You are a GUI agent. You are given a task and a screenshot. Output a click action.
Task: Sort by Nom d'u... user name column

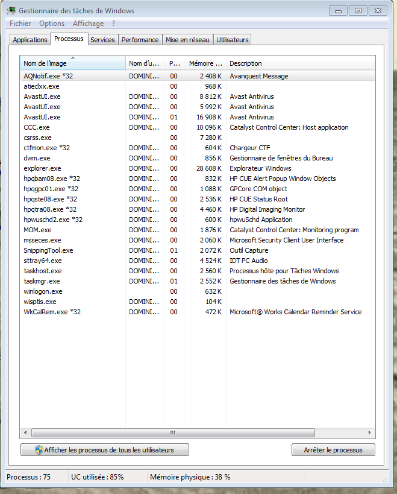pos(145,63)
